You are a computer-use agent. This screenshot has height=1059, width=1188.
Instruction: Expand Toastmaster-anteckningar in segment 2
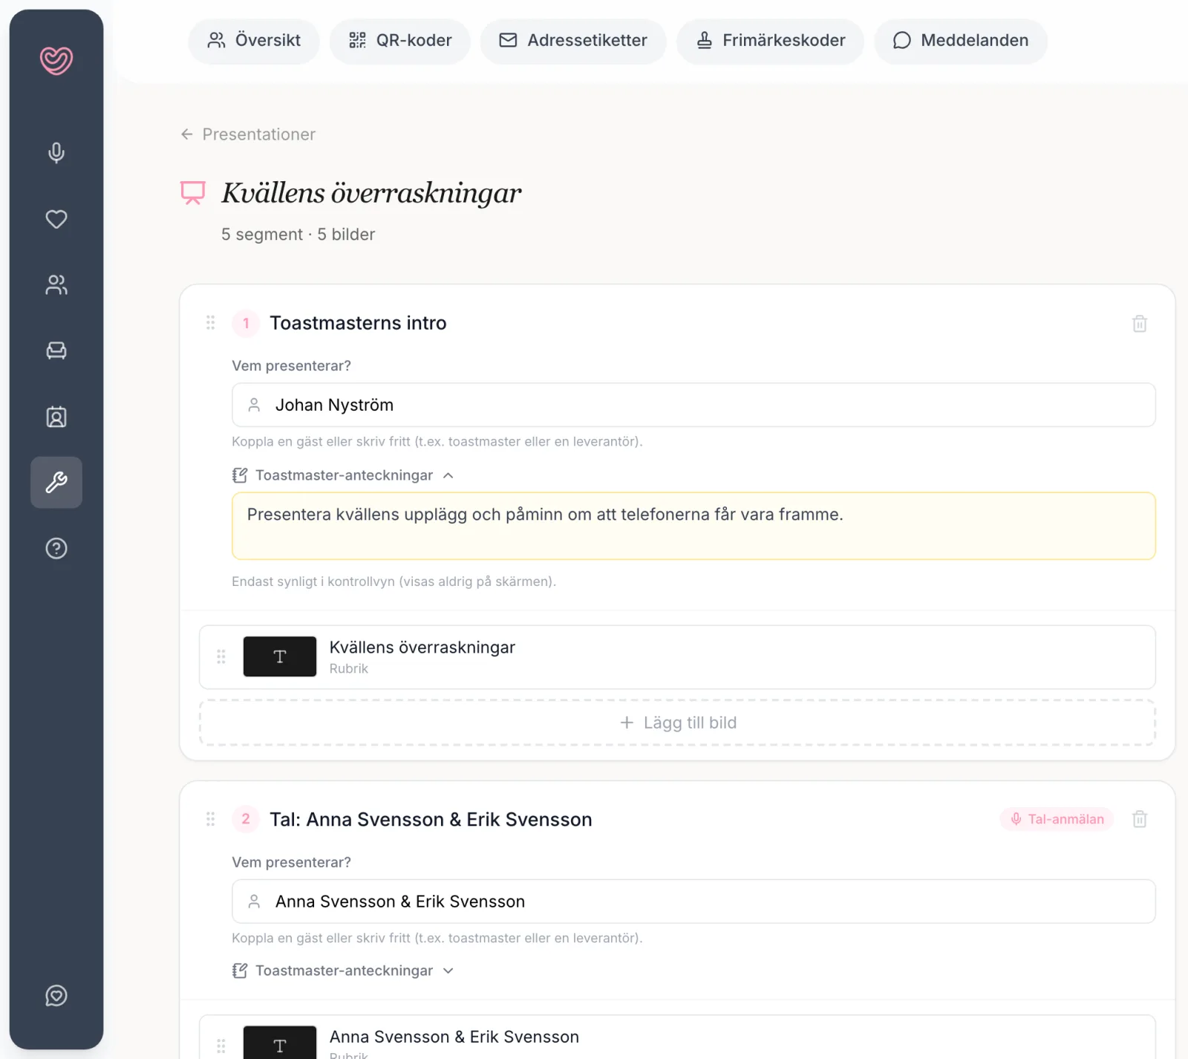coord(343,971)
